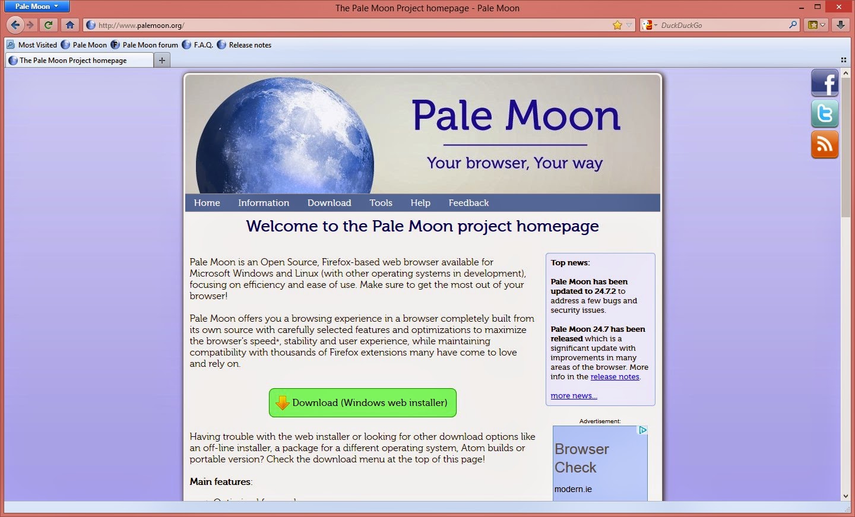The height and width of the screenshot is (517, 855).
Task: Open the Most Visited bookmarks folder
Action: [x=32, y=45]
